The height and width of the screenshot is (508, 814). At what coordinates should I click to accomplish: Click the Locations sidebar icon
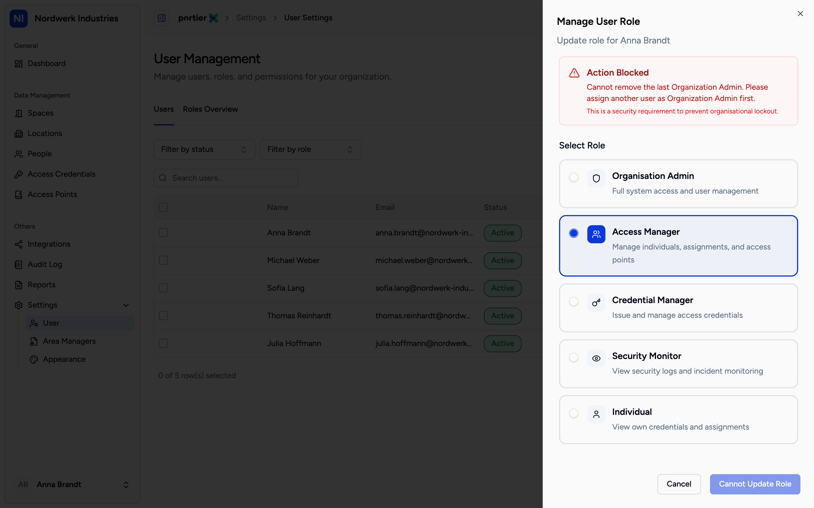pyautogui.click(x=18, y=134)
